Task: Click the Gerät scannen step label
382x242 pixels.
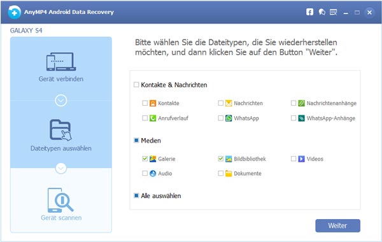Action: [61, 218]
